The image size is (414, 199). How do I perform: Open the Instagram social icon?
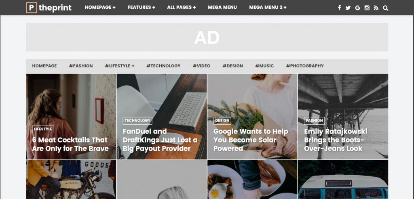pyautogui.click(x=367, y=8)
